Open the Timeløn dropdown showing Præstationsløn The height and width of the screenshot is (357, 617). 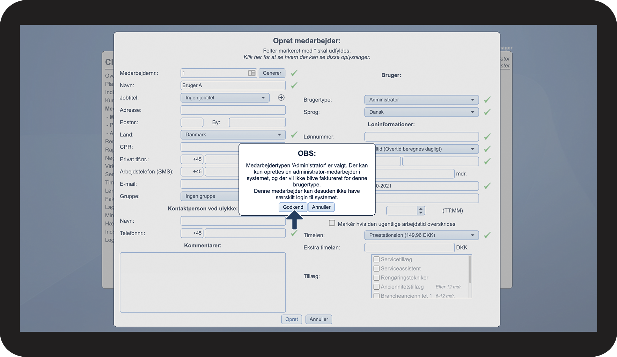(x=421, y=235)
